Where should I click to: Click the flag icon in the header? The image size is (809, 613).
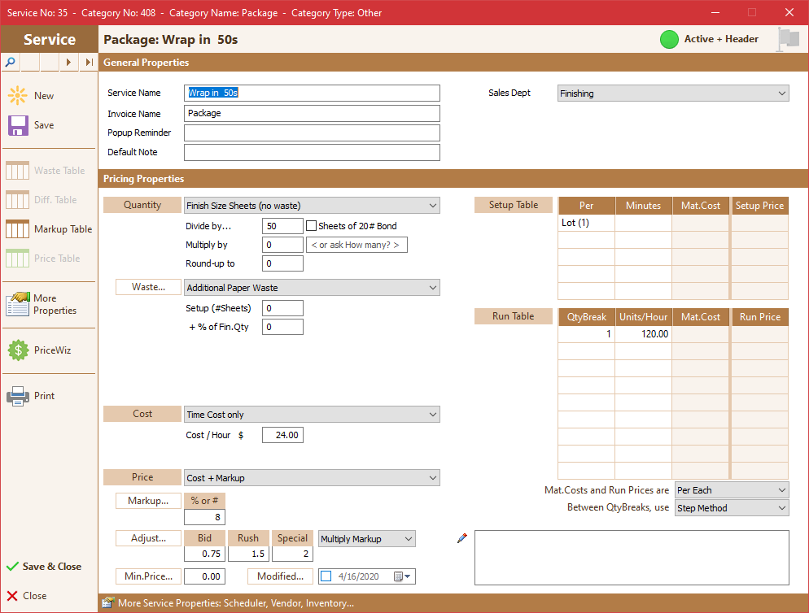tap(788, 39)
